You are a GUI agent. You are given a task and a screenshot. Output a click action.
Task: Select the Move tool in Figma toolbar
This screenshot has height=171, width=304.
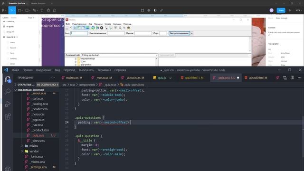(x=11, y=10)
